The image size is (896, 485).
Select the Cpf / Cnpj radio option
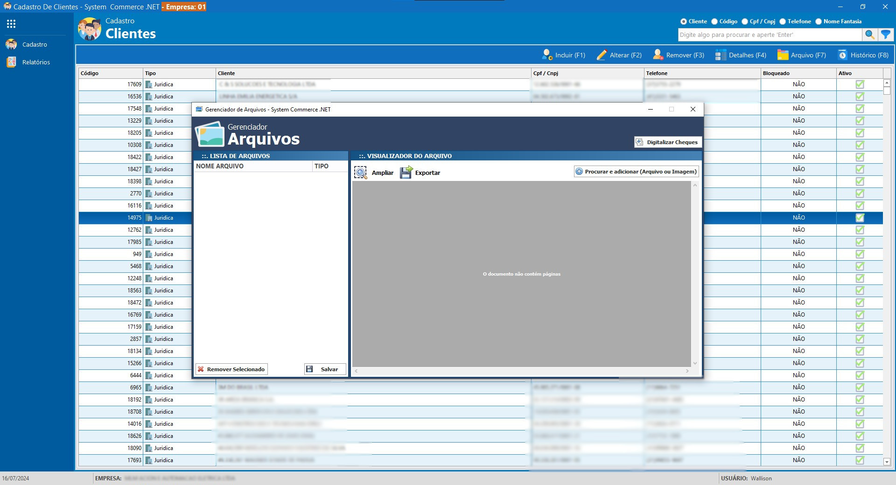coord(745,21)
